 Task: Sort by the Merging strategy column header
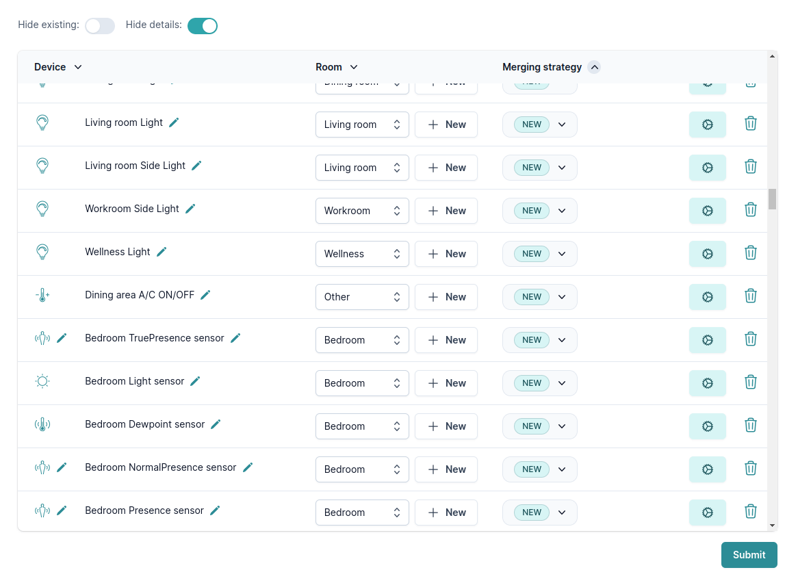pyautogui.click(x=550, y=67)
